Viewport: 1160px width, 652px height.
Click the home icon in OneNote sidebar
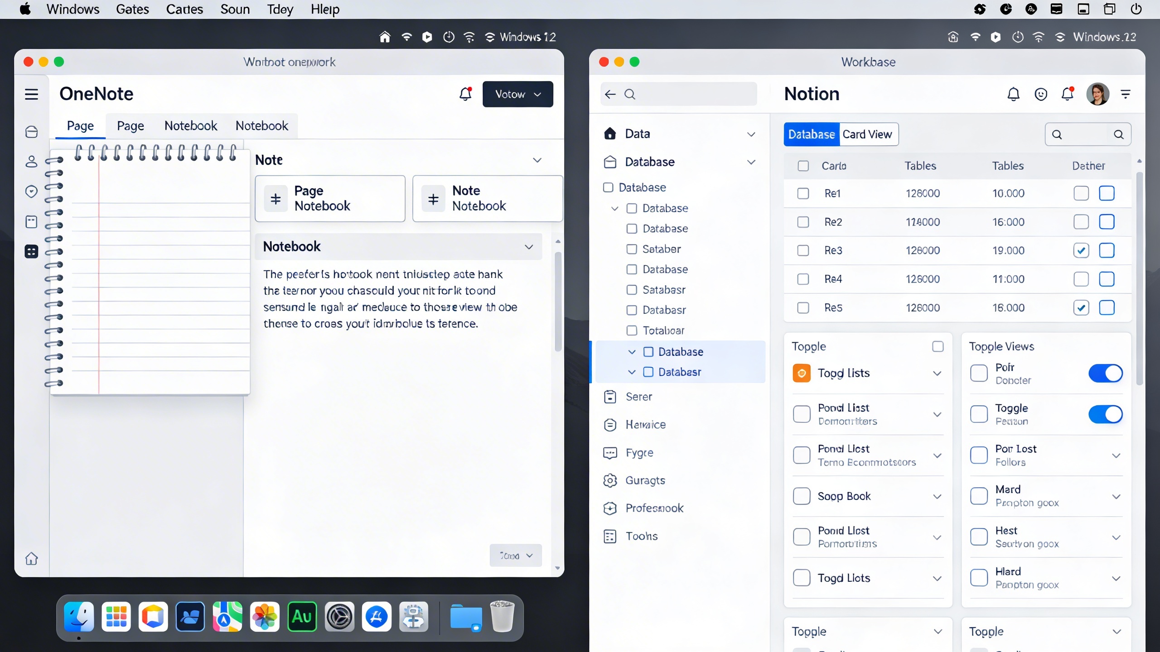pos(31,559)
